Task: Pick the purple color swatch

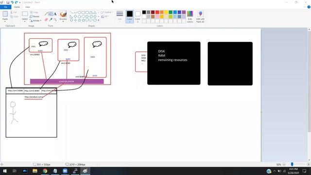Action: click(x=184, y=12)
